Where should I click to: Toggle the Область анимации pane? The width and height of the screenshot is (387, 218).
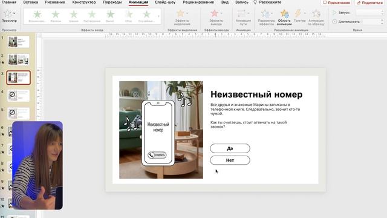pyautogui.click(x=284, y=18)
